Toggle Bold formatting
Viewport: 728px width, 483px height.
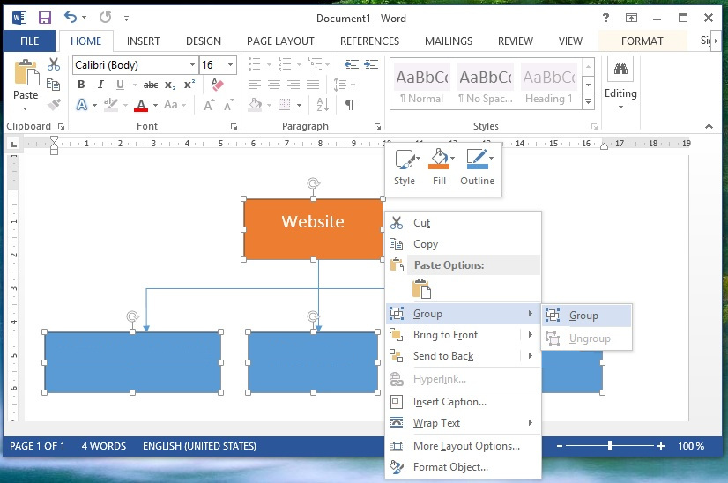81,85
